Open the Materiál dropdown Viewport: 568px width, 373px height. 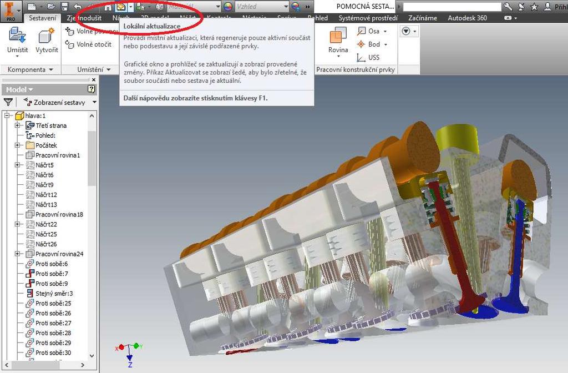(x=217, y=7)
